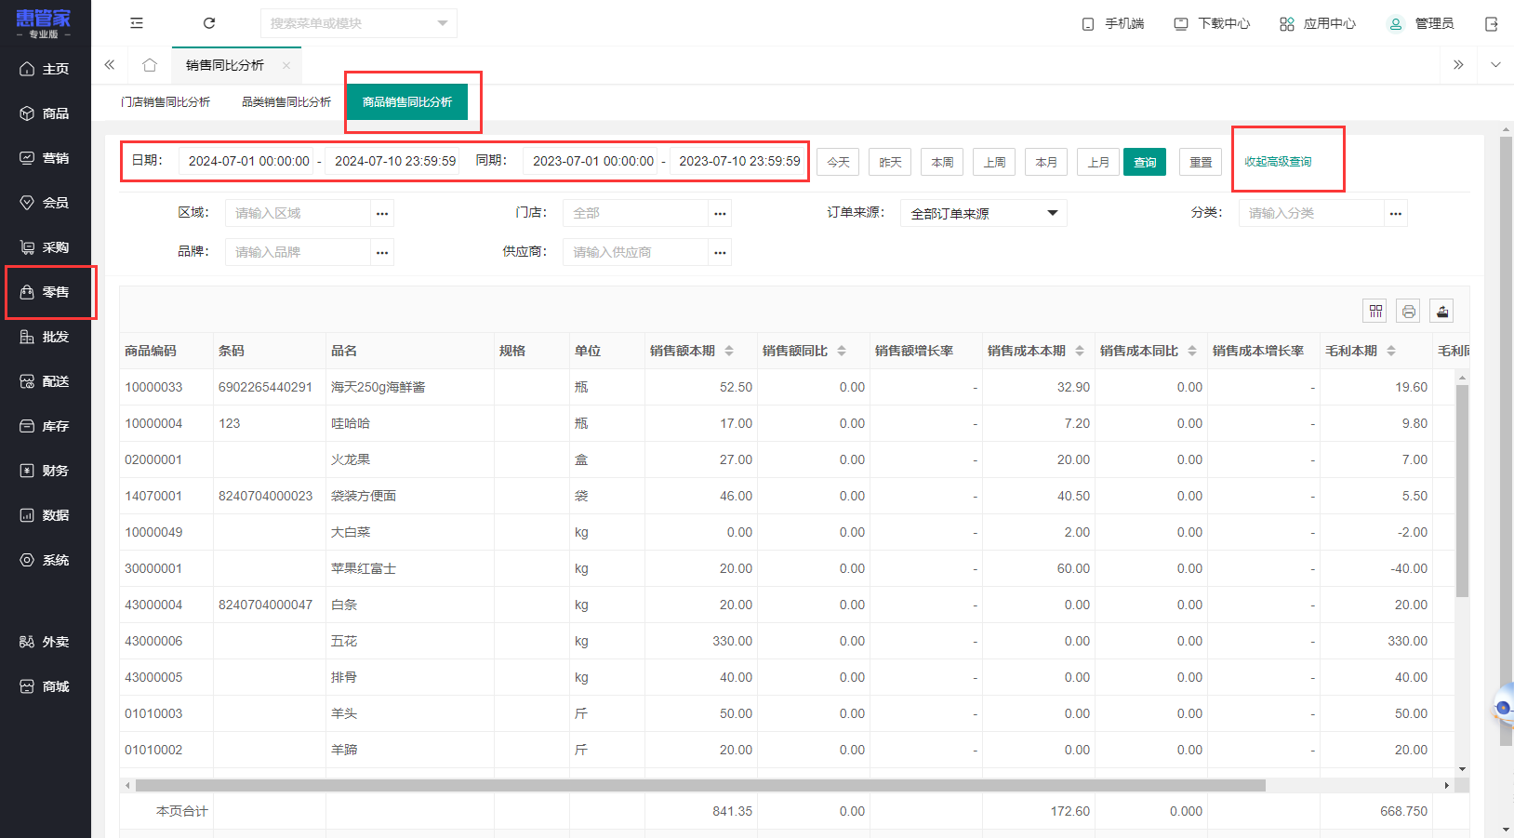
Task: Open the 营销 sidebar module
Action: click(x=46, y=158)
